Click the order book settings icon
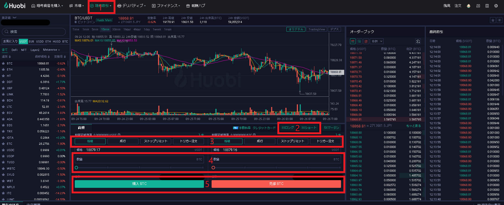This screenshot has width=504, height=205. [418, 41]
